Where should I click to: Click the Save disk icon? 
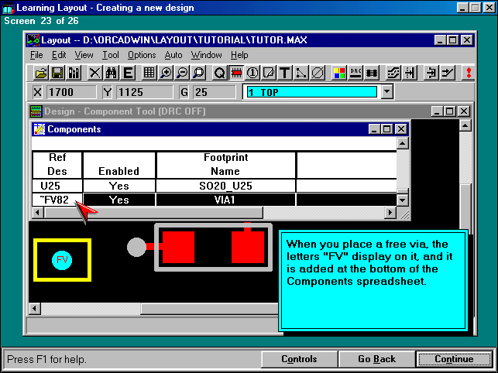tap(57, 73)
